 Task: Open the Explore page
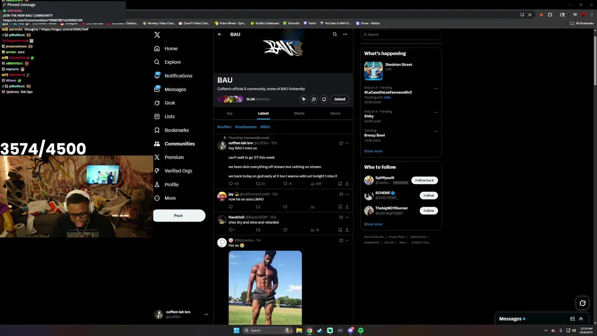tap(167, 62)
